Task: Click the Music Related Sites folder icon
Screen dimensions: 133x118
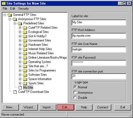Action: pos(25,53)
